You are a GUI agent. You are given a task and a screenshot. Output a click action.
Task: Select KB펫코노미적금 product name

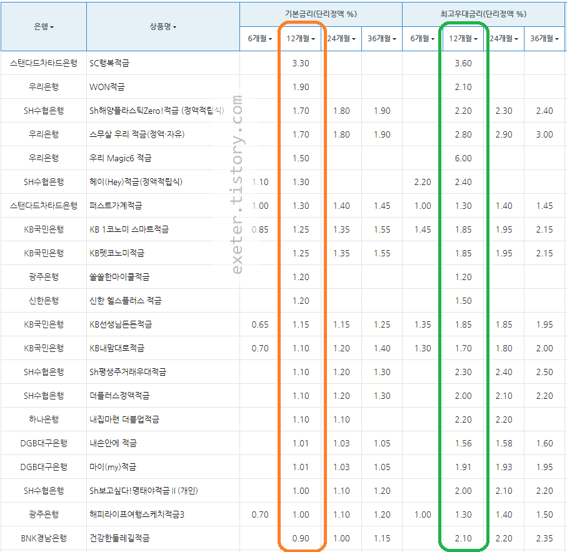point(116,253)
